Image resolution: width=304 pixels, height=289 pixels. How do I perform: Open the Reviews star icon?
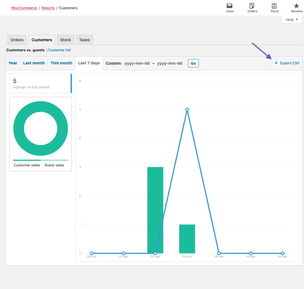(296, 6)
